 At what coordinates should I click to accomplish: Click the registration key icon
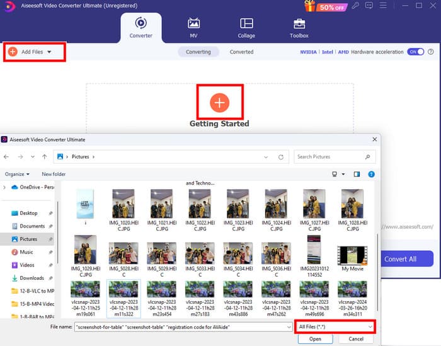(355, 5)
